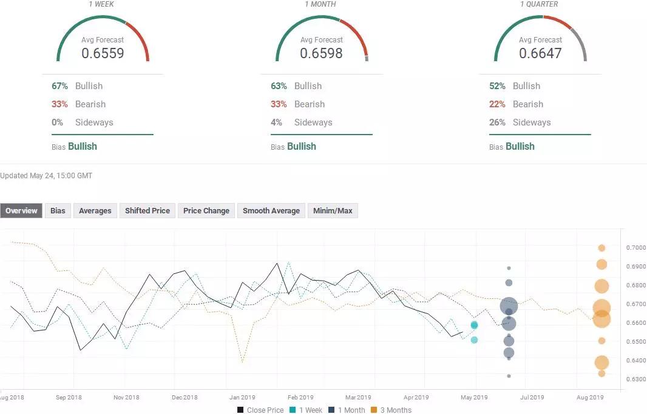This screenshot has height=414, width=647.
Task: Open the Bias chart tab
Action: [58, 211]
